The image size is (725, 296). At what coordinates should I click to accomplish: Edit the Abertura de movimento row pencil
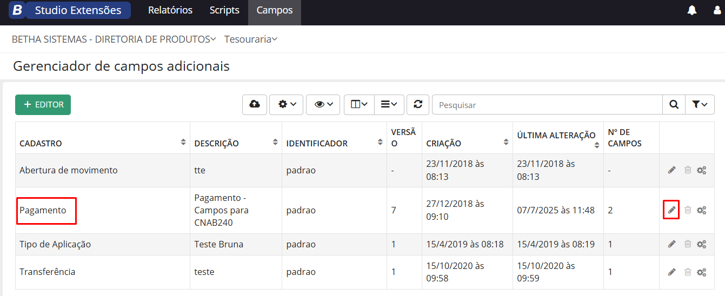click(x=671, y=170)
